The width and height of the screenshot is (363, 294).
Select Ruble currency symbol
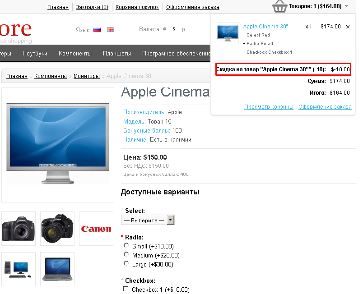coord(184,29)
